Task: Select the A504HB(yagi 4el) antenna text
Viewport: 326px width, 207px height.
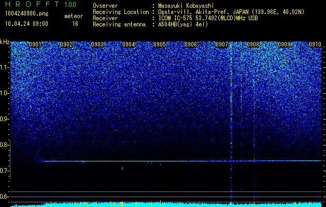Action: 183,24
